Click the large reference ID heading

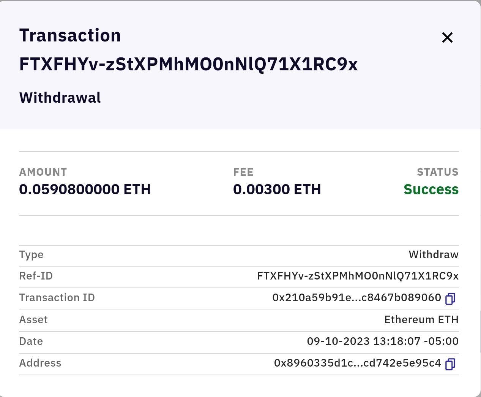click(188, 64)
